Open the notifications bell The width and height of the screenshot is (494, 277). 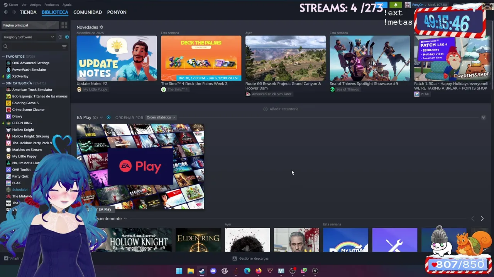tap(396, 5)
